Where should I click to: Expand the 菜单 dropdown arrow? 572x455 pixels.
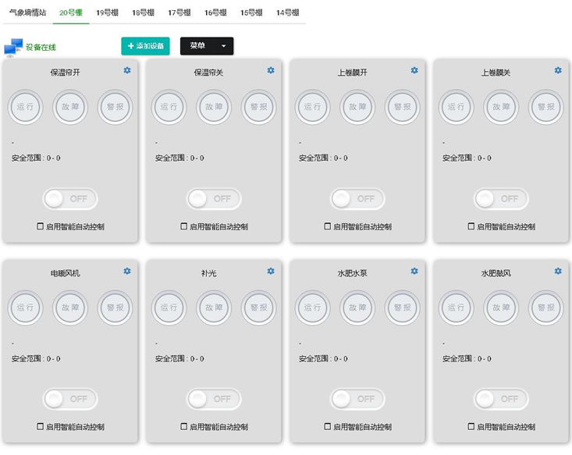pyautogui.click(x=223, y=46)
